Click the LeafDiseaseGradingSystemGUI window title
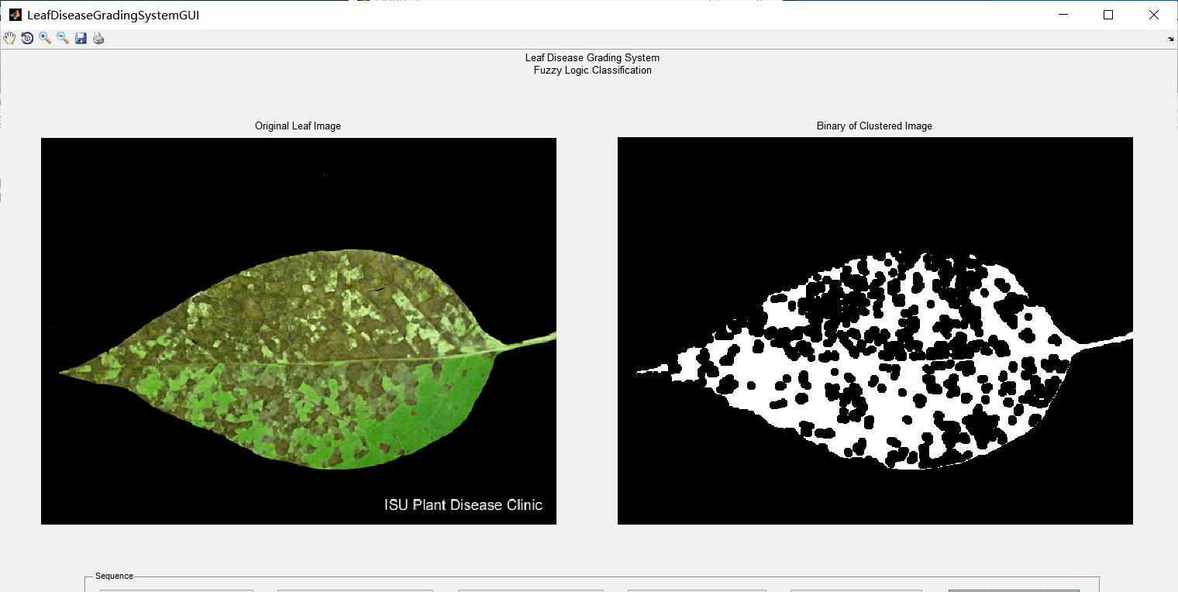This screenshot has height=592, width=1178. [113, 15]
